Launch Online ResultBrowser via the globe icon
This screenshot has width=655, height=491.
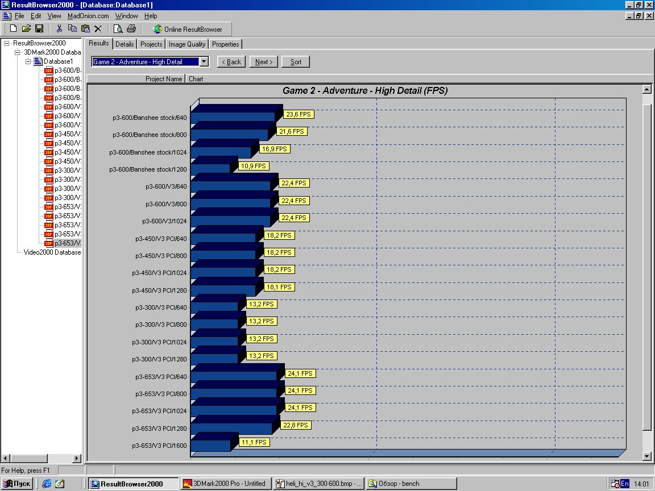coord(157,28)
